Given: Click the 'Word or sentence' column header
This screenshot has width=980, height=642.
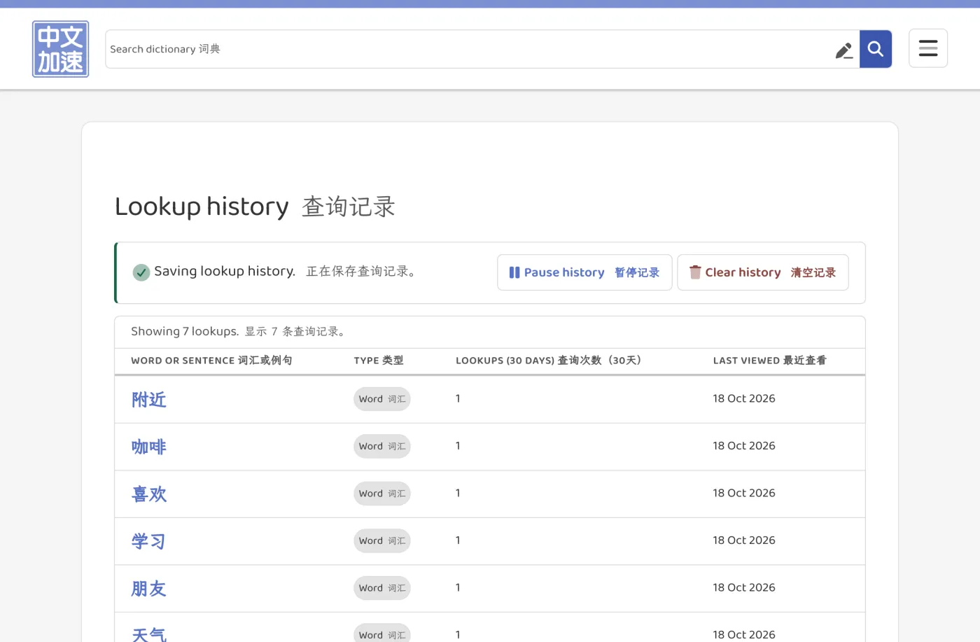Looking at the screenshot, I should point(211,361).
